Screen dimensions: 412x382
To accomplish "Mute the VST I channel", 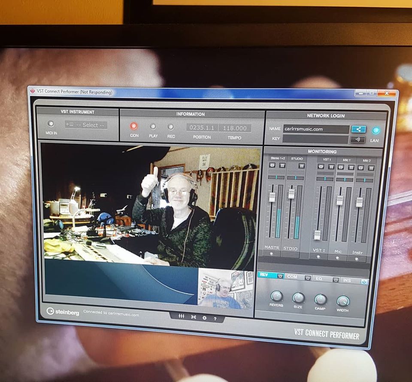I will (x=331, y=167).
